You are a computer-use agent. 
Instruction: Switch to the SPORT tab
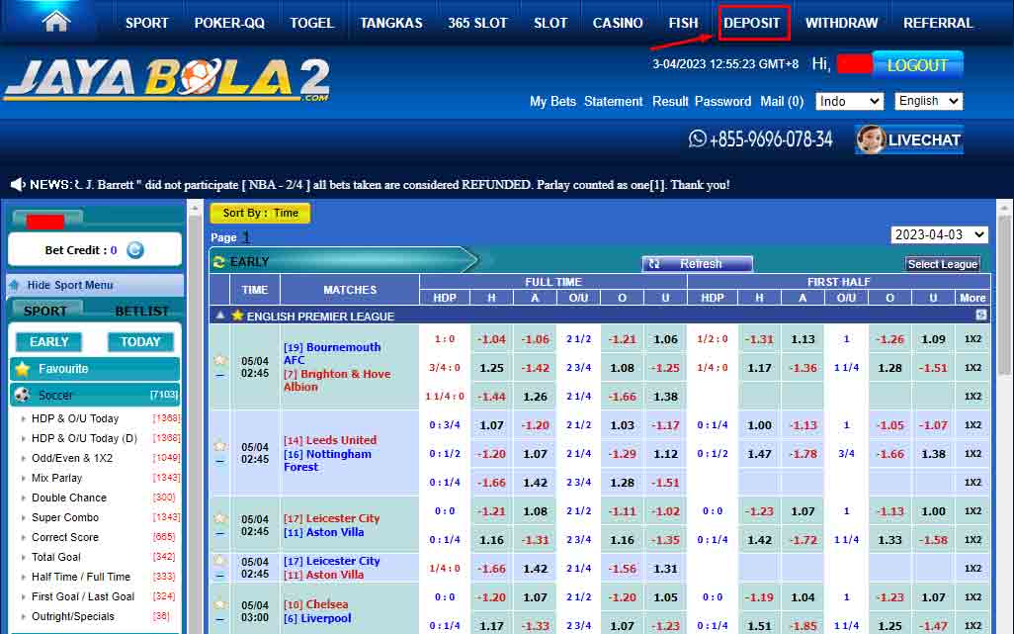point(45,311)
